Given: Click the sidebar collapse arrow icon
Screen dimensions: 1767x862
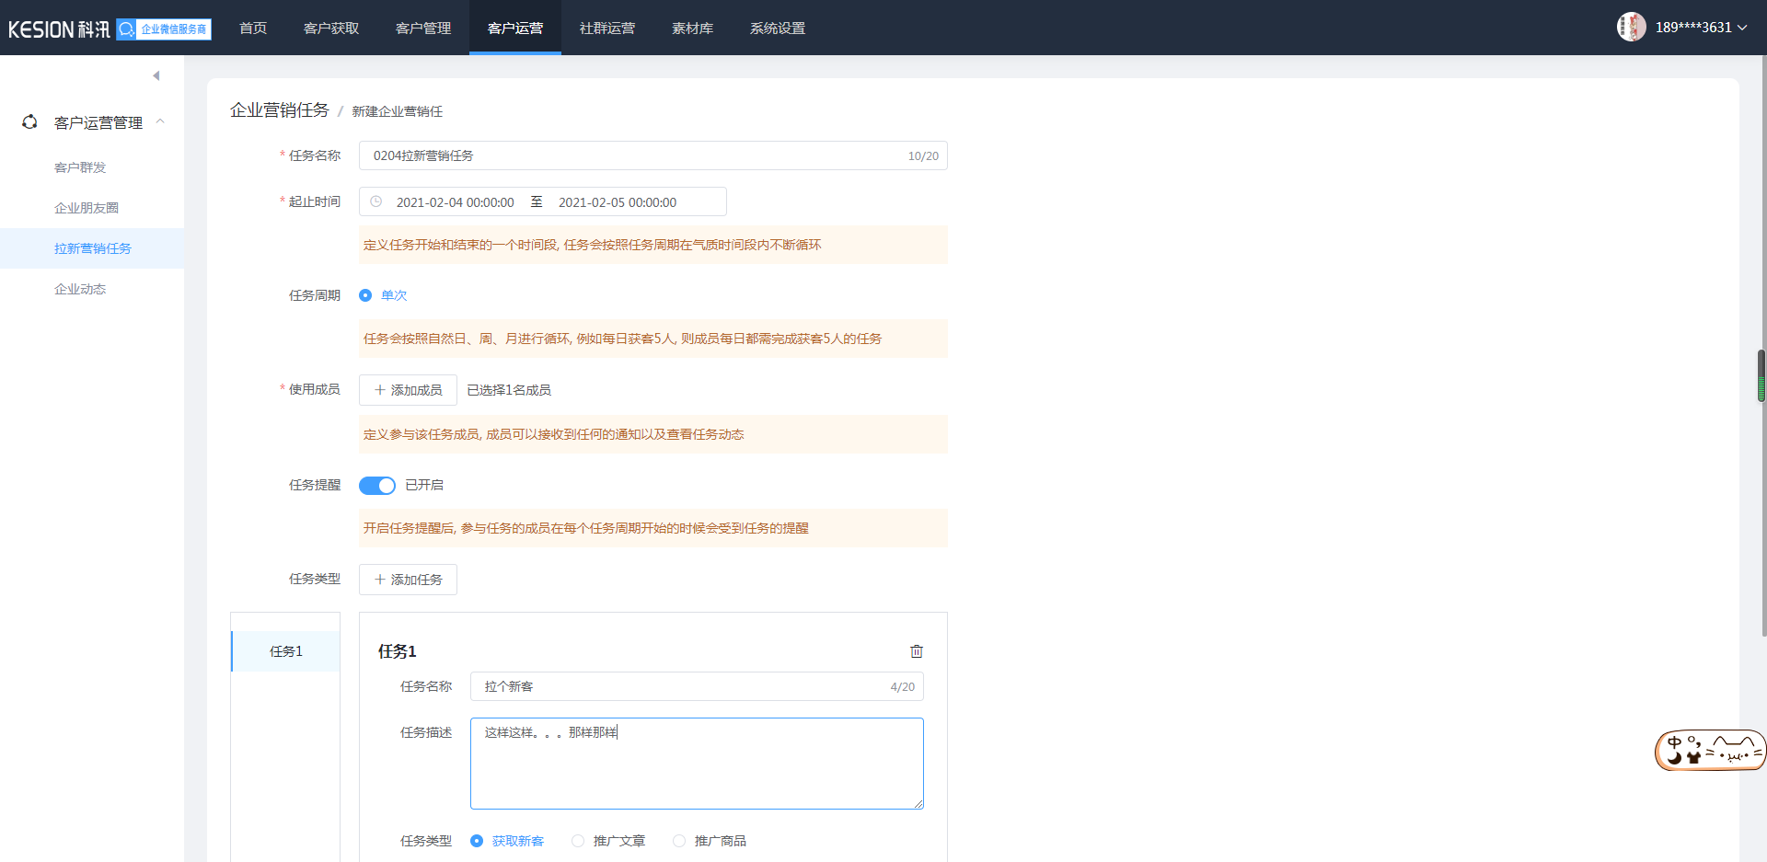Looking at the screenshot, I should click(x=156, y=75).
